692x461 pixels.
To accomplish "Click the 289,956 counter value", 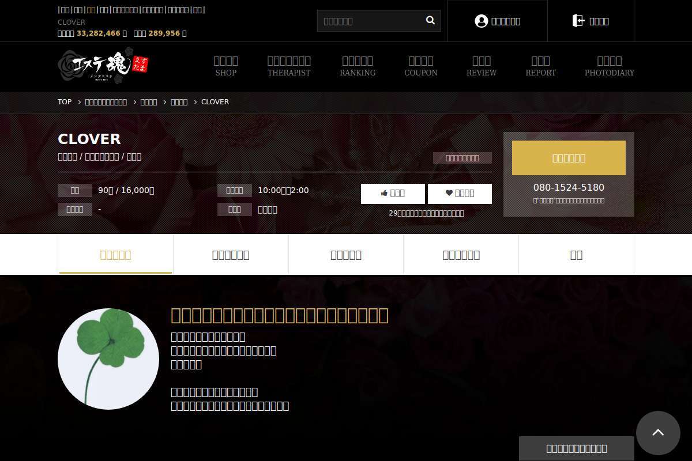I will 164,33.
